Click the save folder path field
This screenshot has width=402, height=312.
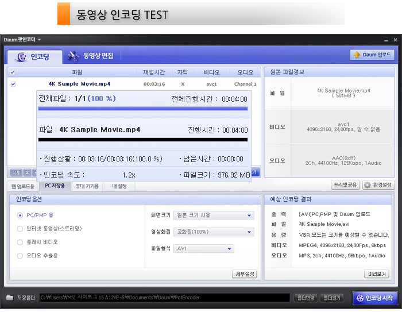[164, 298]
